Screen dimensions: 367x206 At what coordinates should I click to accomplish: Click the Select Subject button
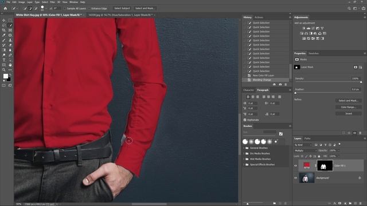[122, 9]
